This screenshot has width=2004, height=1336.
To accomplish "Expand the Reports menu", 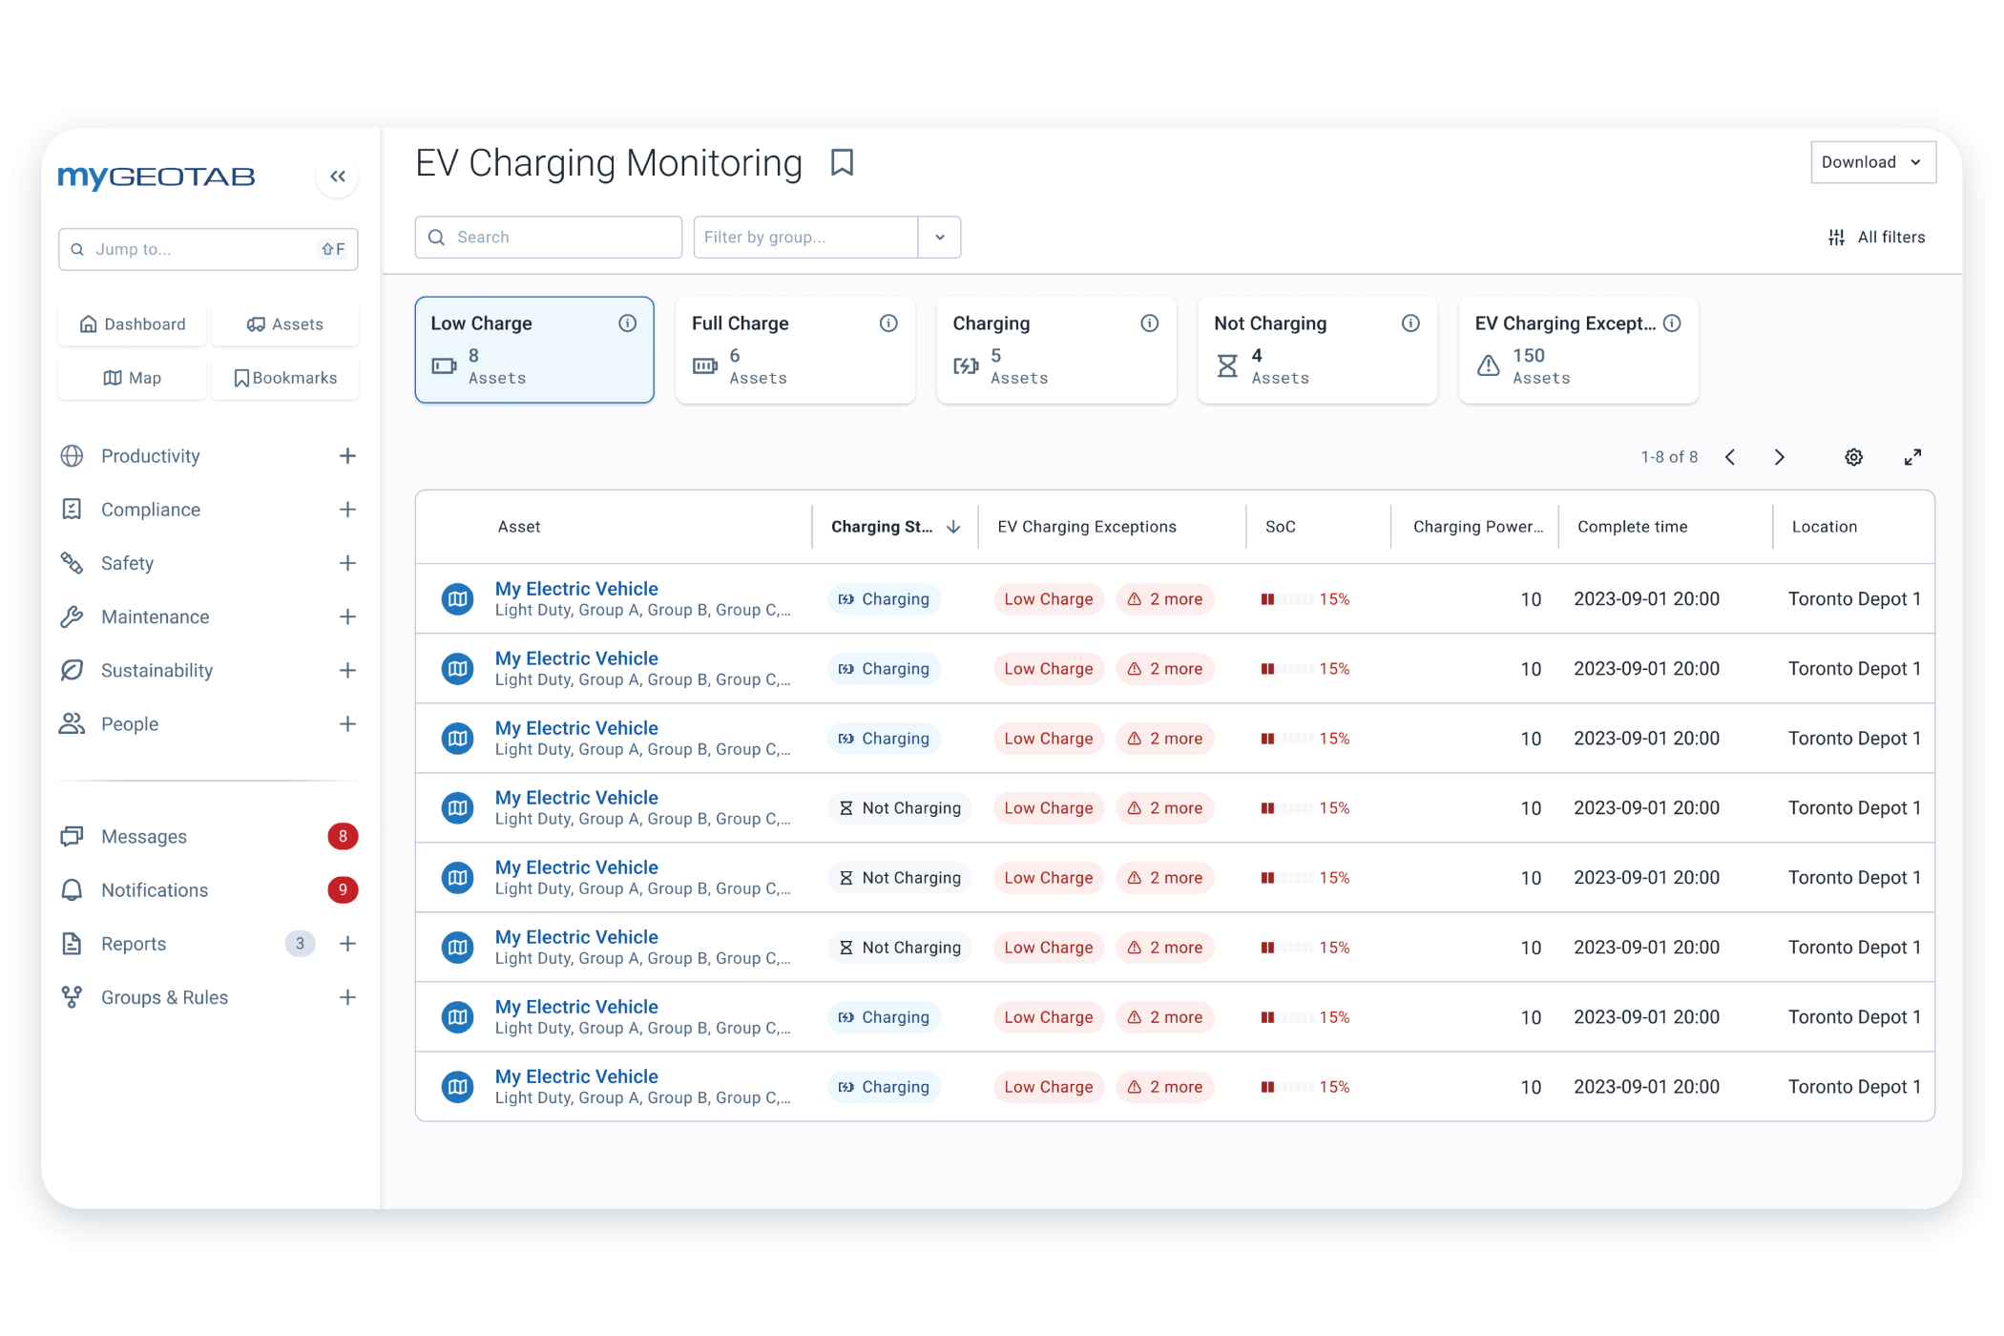I will click(347, 944).
